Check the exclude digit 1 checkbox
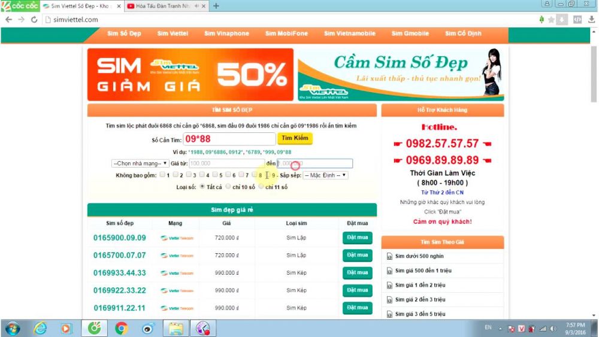 point(164,175)
